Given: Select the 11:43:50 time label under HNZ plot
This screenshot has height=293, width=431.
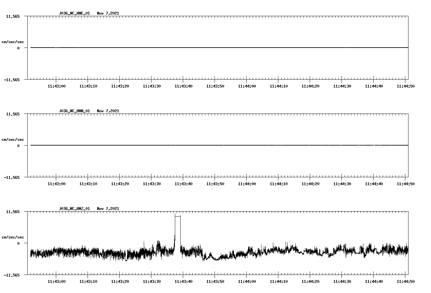Looking at the screenshot, I should point(215,282).
